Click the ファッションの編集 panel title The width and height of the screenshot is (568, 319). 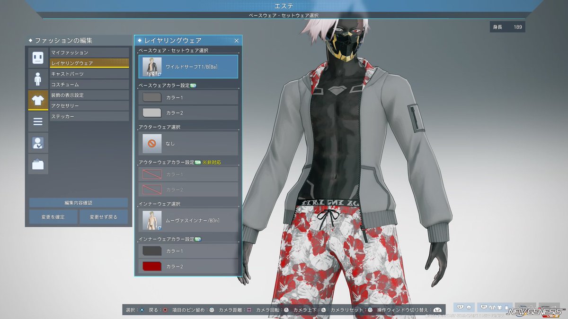(63, 41)
